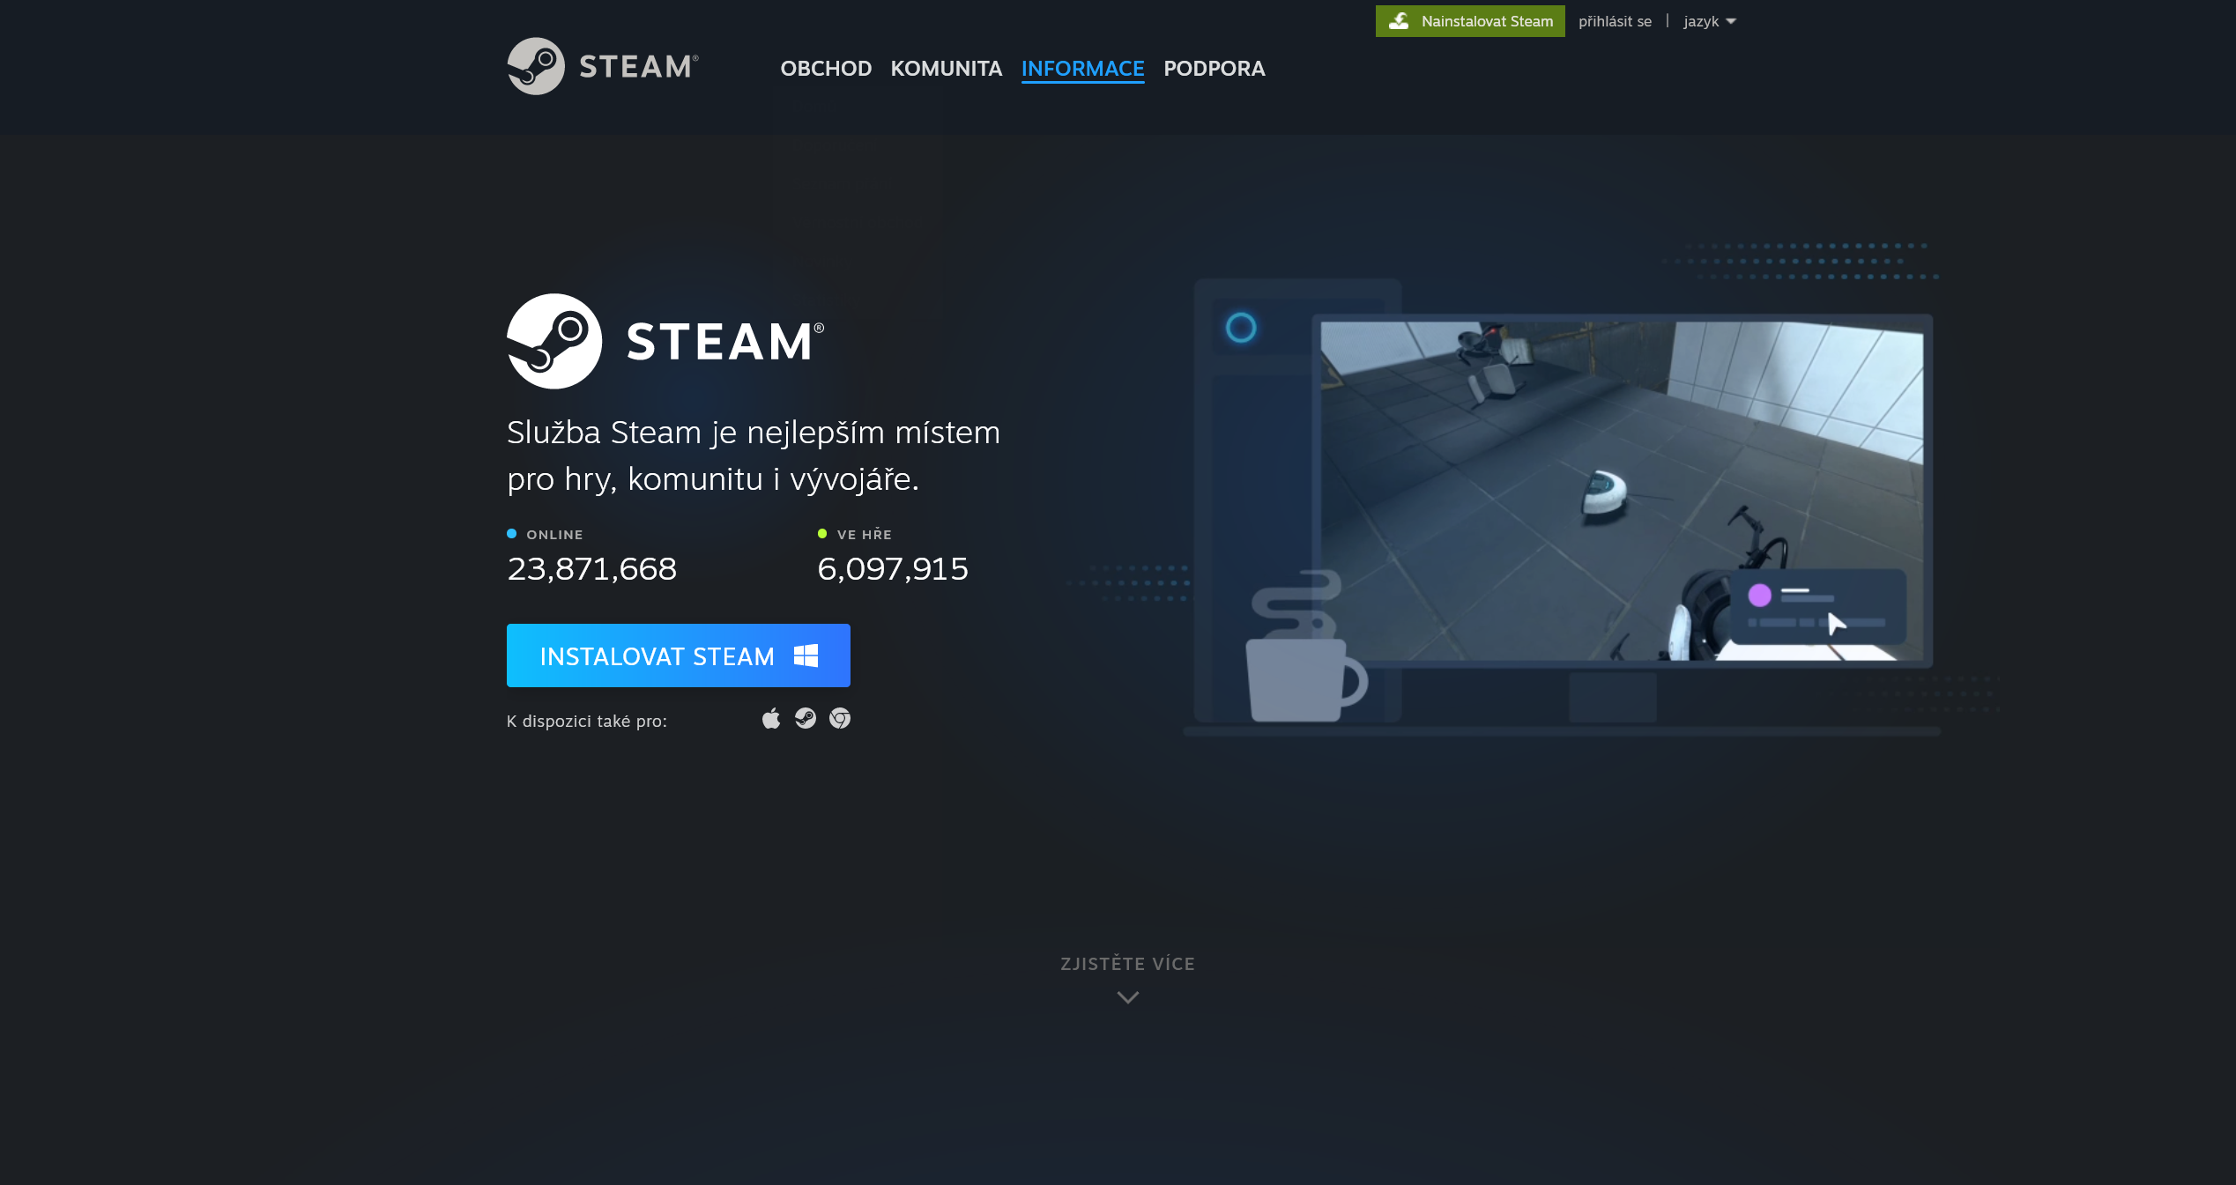Go to the PODPORA support page
The image size is (2236, 1185).
(x=1214, y=69)
